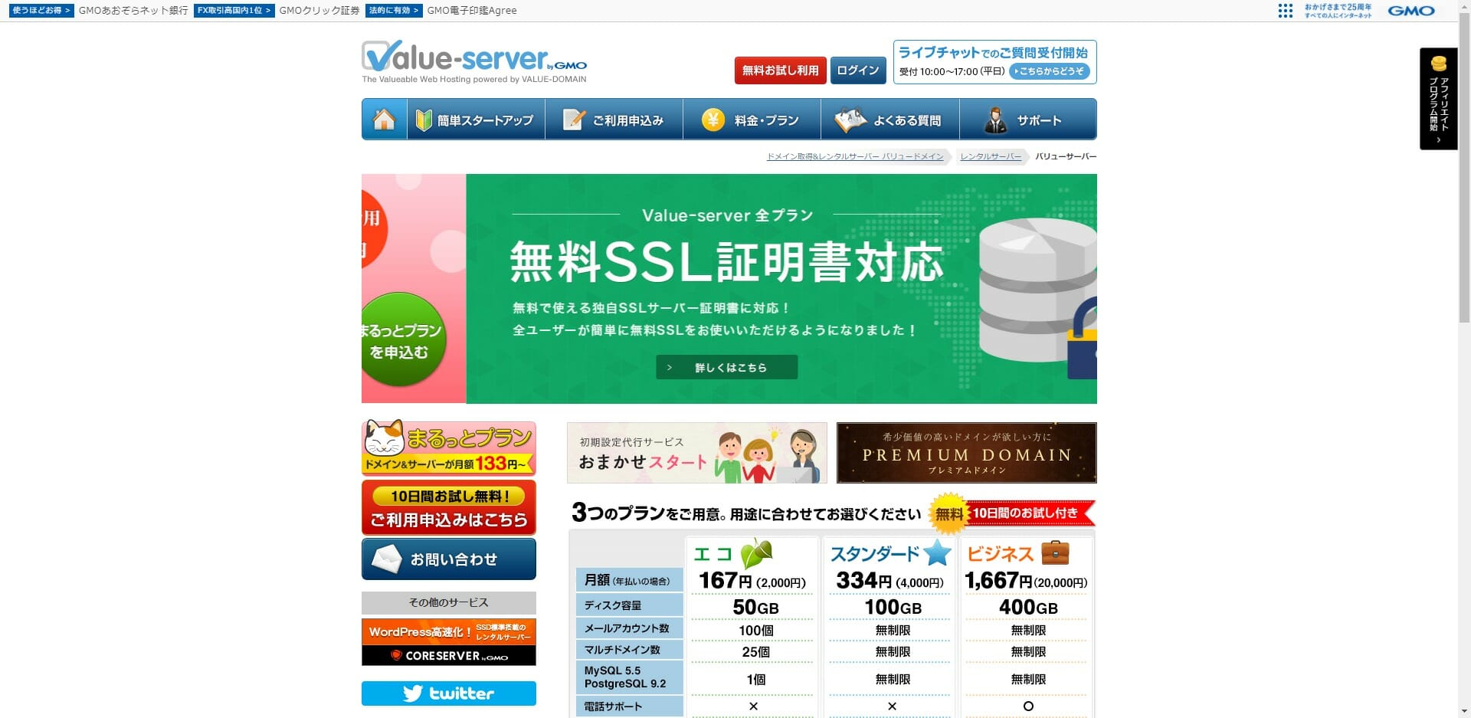The height and width of the screenshot is (718, 1471).
Task: Click the ドメイン取得&レンタルサーバー breadcrumb link
Action: click(x=855, y=156)
